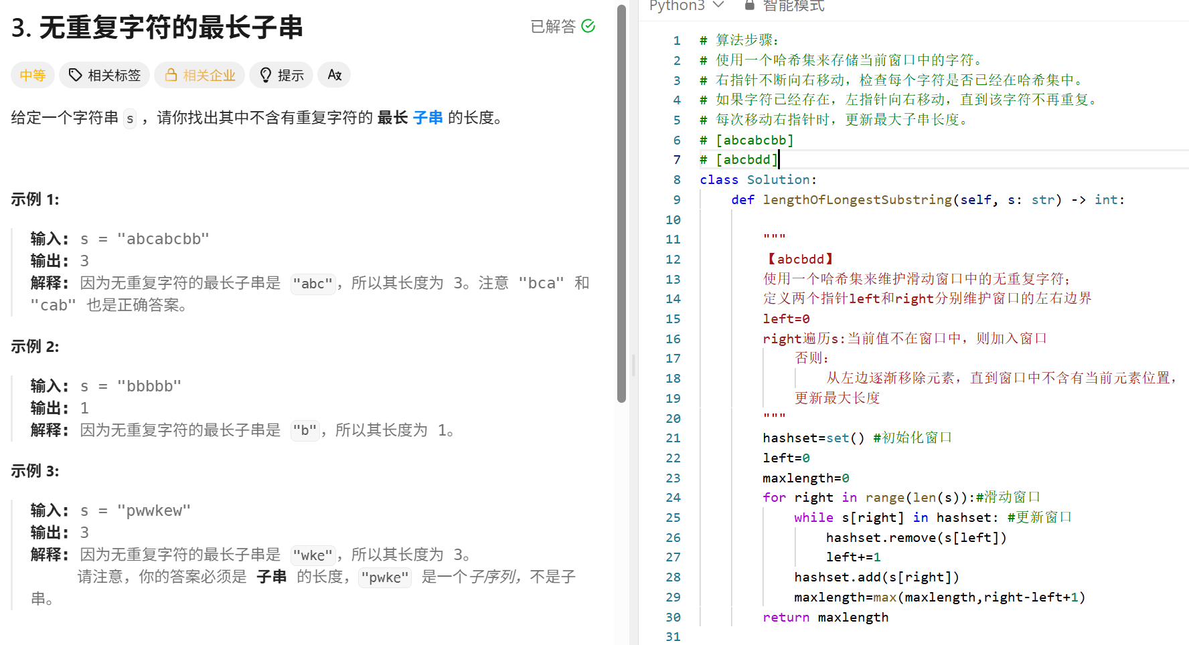
Task: Click the lock icon beside 智能模式
Action: tap(749, 5)
